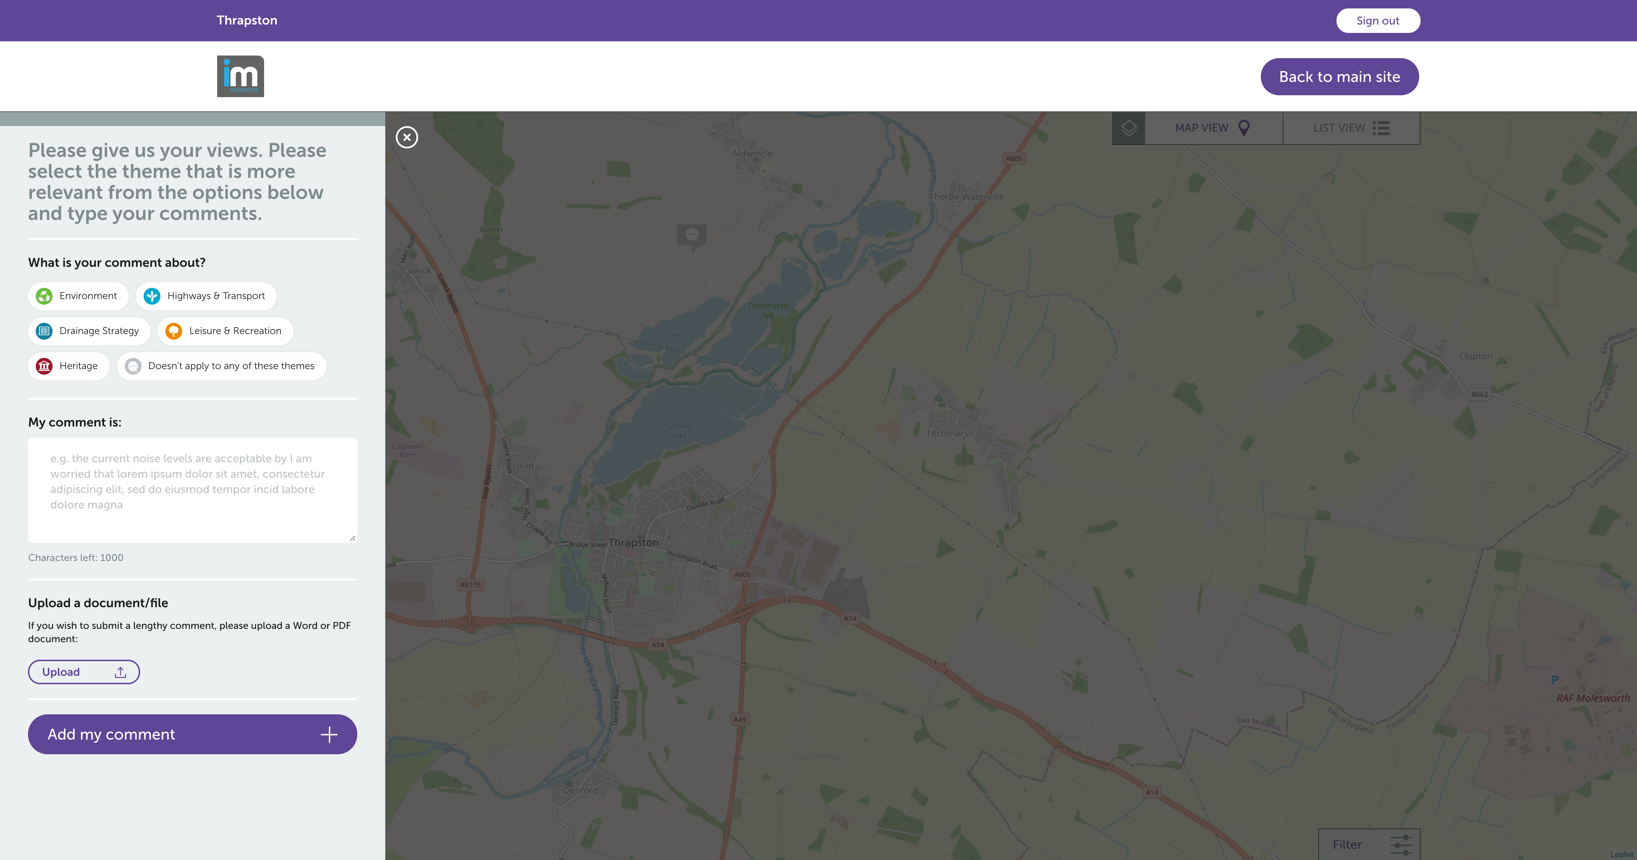1637x860 pixels.
Task: Select the Highways & Transport theme
Action: click(206, 296)
